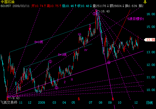The image size is (156, 109).
Task: Click the sub-wave label iv
Action: click(x=86, y=50)
